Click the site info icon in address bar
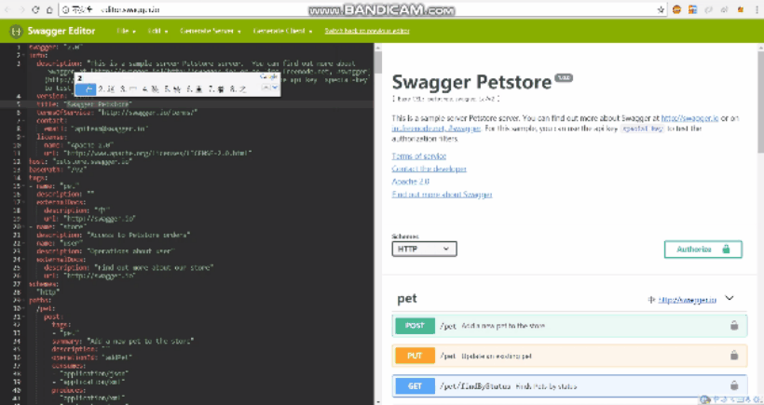 [x=66, y=9]
